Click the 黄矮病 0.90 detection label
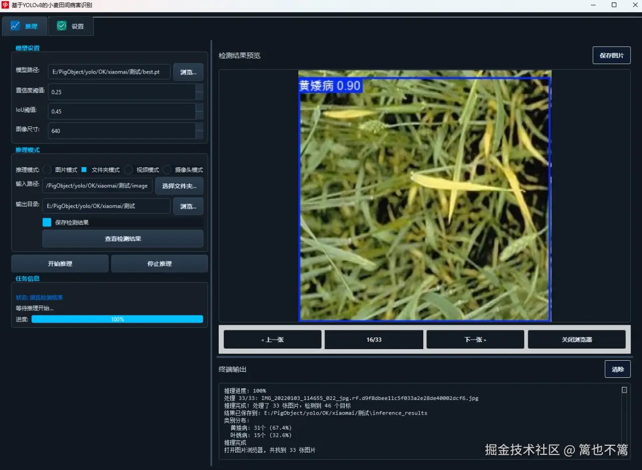This screenshot has width=642, height=470. (331, 86)
